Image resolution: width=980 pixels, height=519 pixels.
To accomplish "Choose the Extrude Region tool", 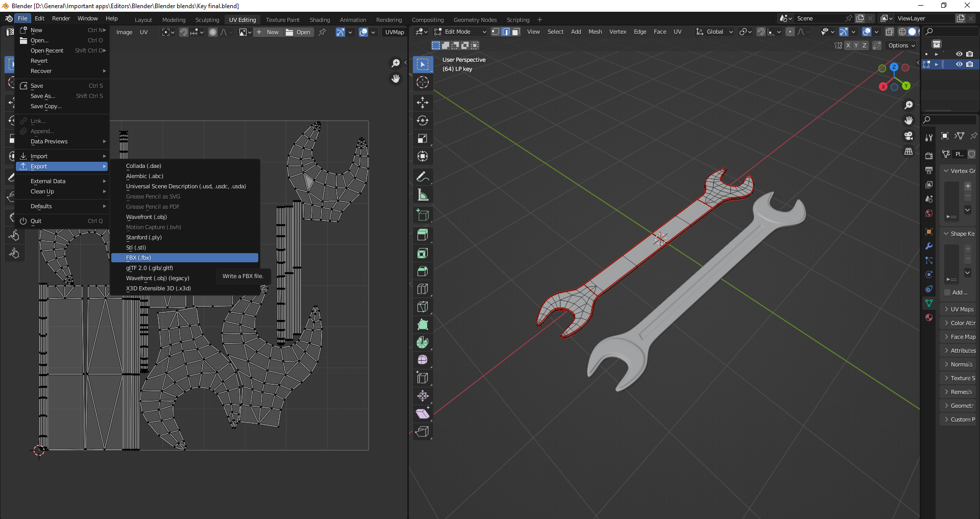I will coord(423,235).
